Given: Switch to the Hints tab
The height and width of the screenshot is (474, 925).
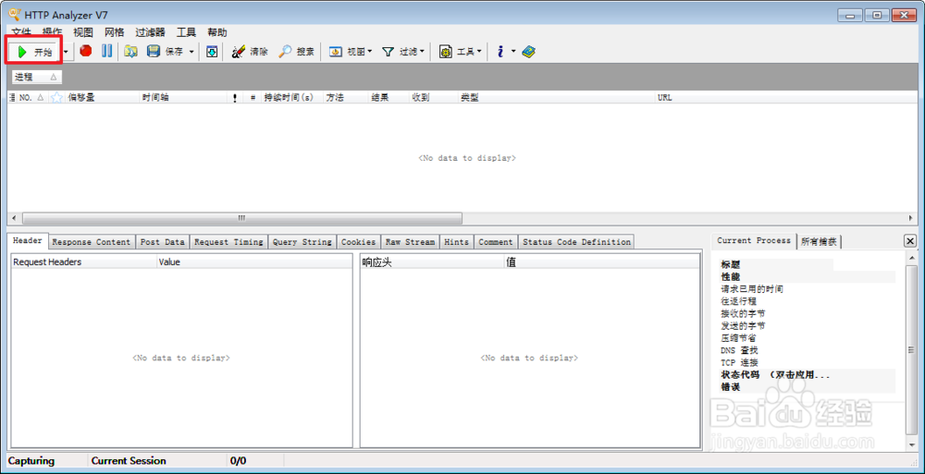Looking at the screenshot, I should click(x=457, y=242).
